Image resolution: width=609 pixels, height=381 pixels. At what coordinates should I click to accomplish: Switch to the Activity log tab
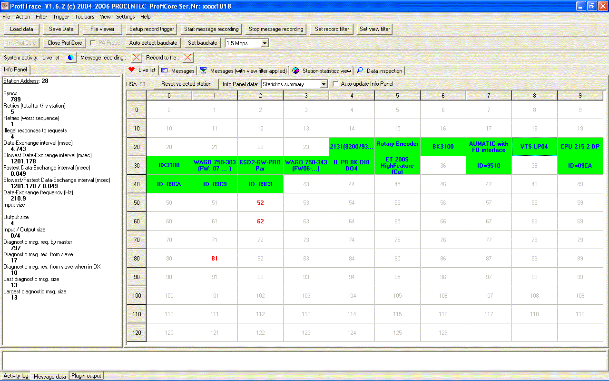click(16, 376)
